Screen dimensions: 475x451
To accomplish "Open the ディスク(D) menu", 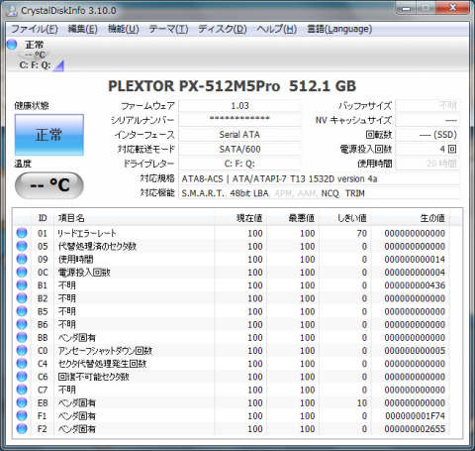I will [x=223, y=29].
